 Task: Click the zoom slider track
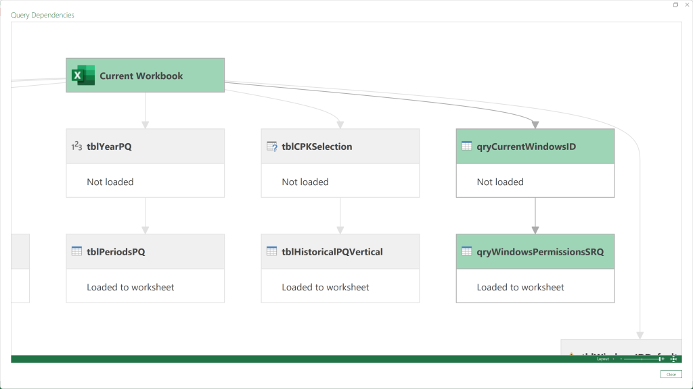[x=642, y=359]
